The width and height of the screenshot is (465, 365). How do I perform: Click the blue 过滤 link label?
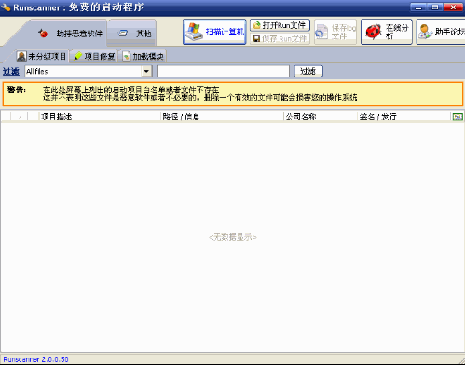click(x=11, y=71)
